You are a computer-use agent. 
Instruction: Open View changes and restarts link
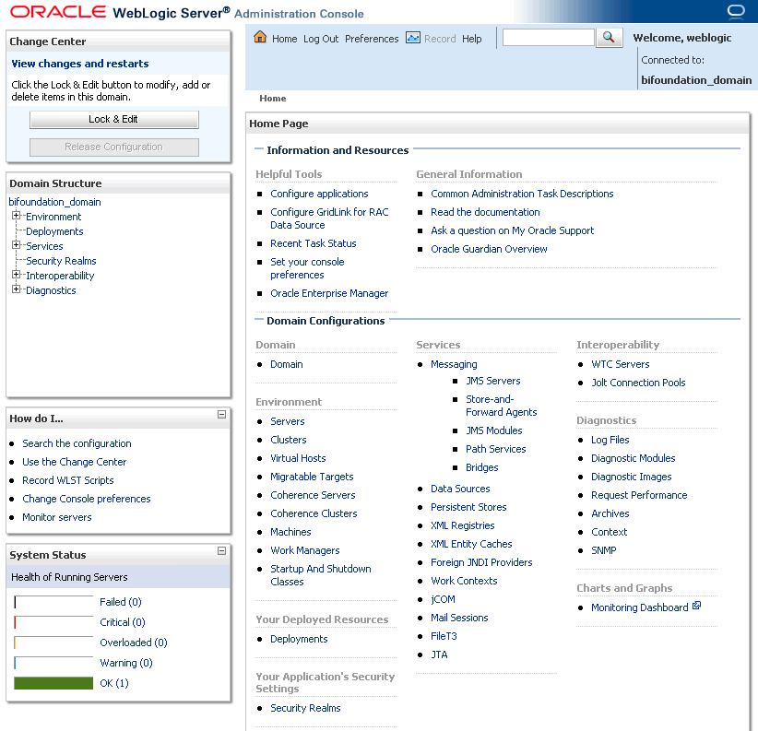(x=80, y=64)
